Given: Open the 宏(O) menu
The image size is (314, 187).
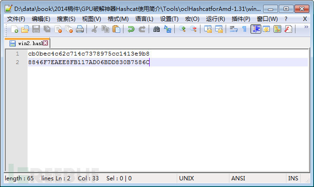Looking at the screenshot, I should 192,19.
